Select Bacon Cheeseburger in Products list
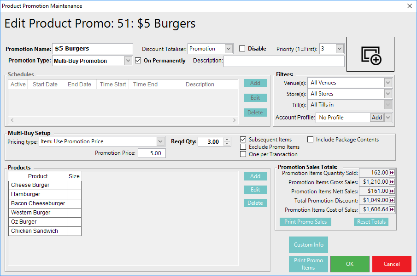This screenshot has width=417, height=276. [x=38, y=203]
